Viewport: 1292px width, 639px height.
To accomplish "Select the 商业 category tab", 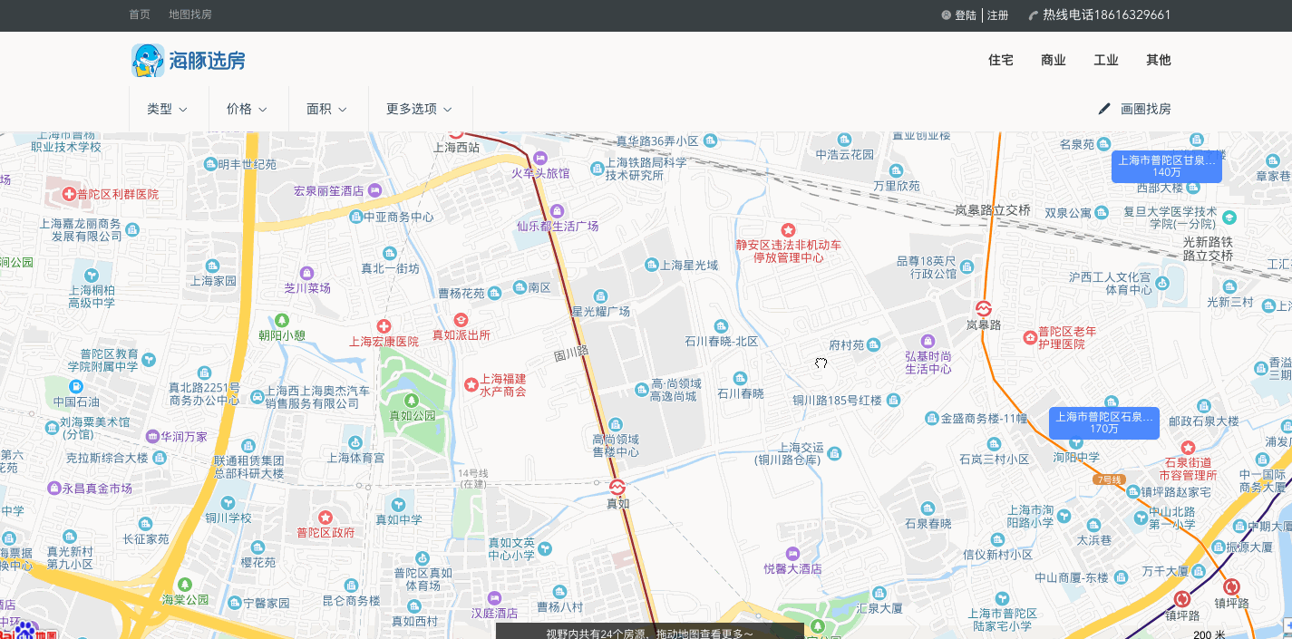I will [1054, 60].
